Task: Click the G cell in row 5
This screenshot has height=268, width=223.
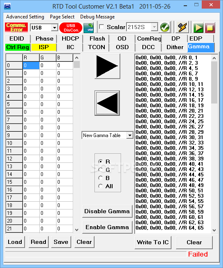Action: pos(48,104)
